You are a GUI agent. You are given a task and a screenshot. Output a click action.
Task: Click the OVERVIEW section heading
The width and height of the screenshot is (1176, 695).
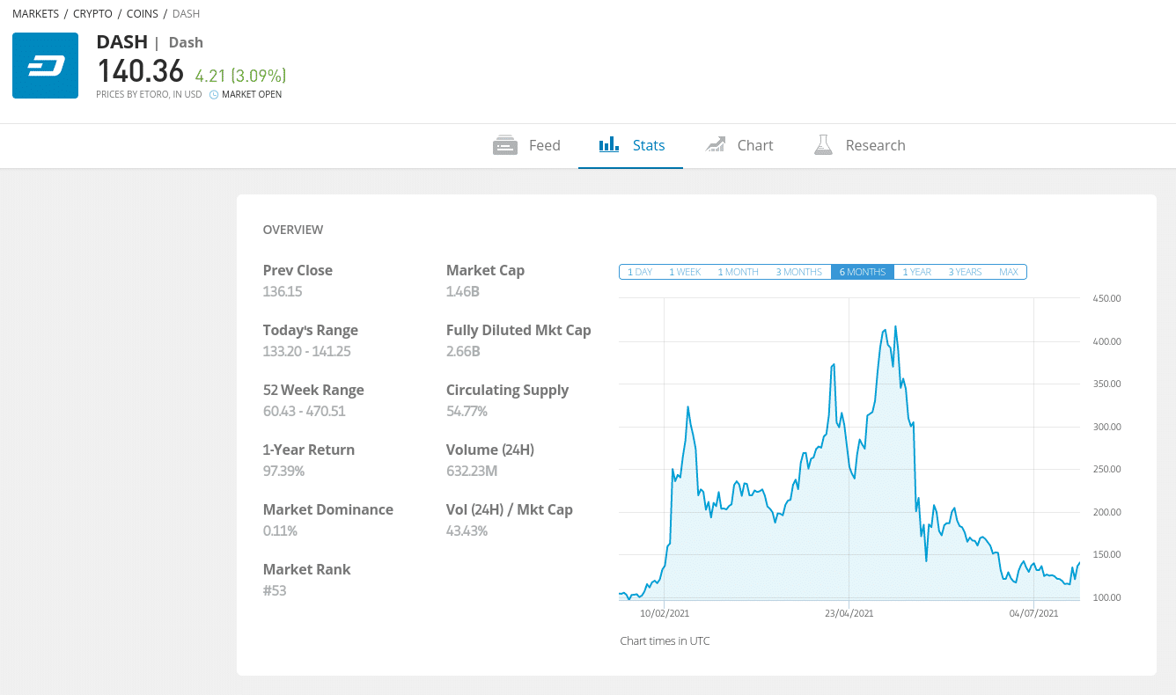pyautogui.click(x=293, y=230)
